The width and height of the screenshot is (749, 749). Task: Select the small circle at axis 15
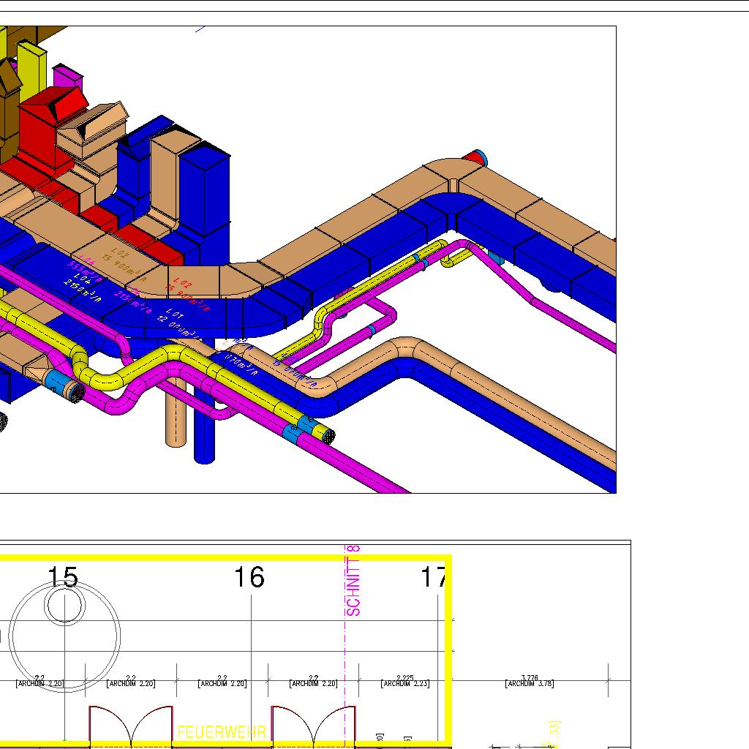pos(65,605)
